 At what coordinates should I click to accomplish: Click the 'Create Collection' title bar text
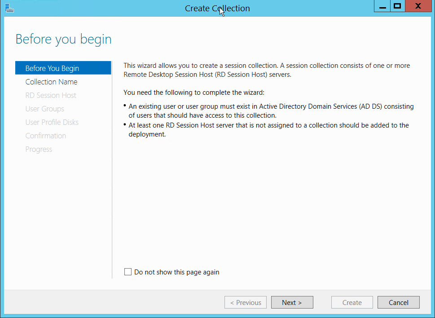(x=217, y=8)
